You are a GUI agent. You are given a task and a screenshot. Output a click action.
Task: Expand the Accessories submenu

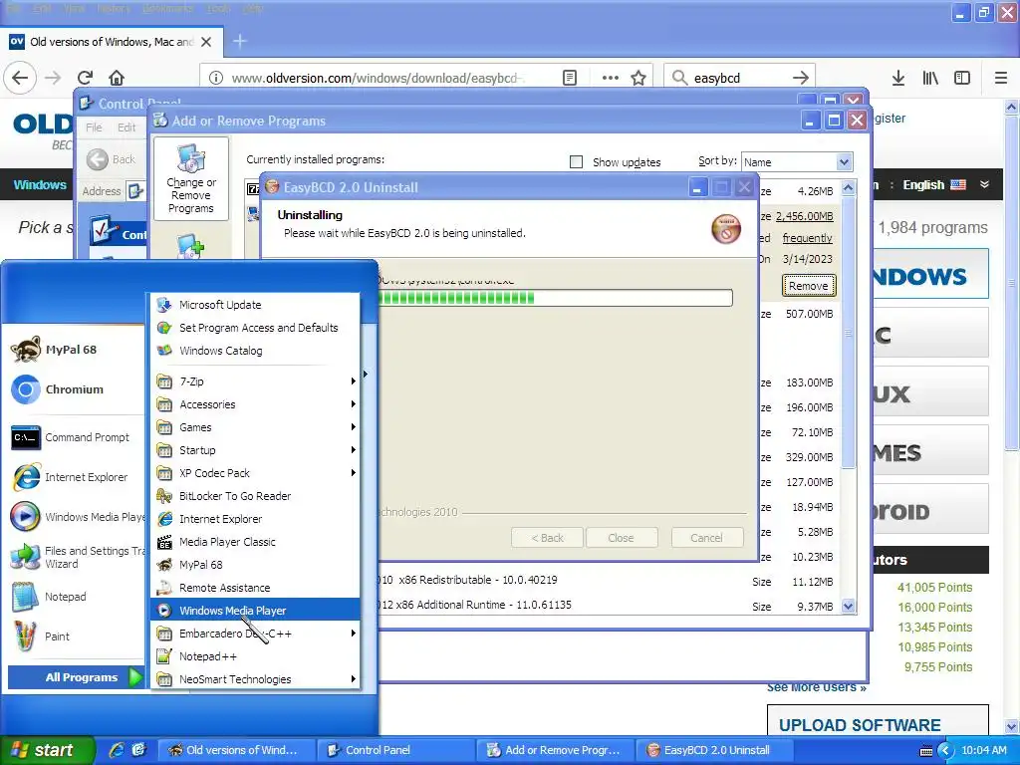click(x=255, y=404)
